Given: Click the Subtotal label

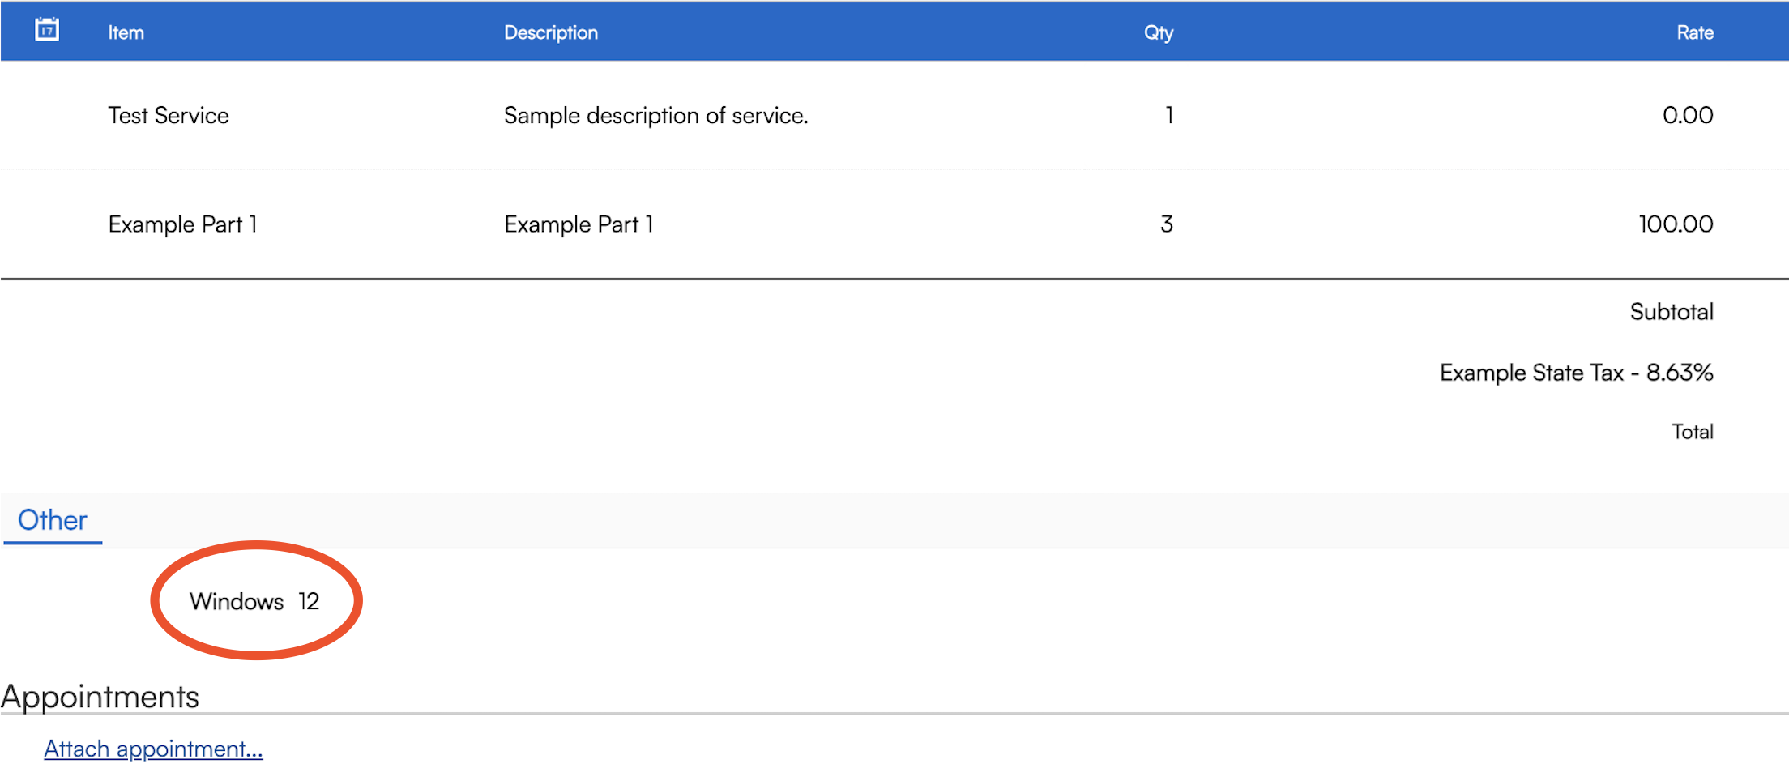Looking at the screenshot, I should 1671,312.
